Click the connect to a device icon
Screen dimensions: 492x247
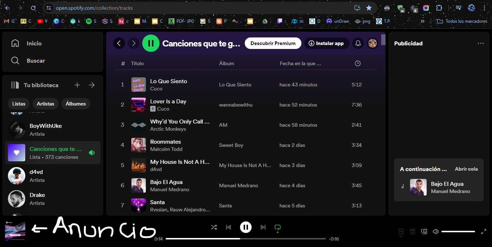tap(424, 232)
